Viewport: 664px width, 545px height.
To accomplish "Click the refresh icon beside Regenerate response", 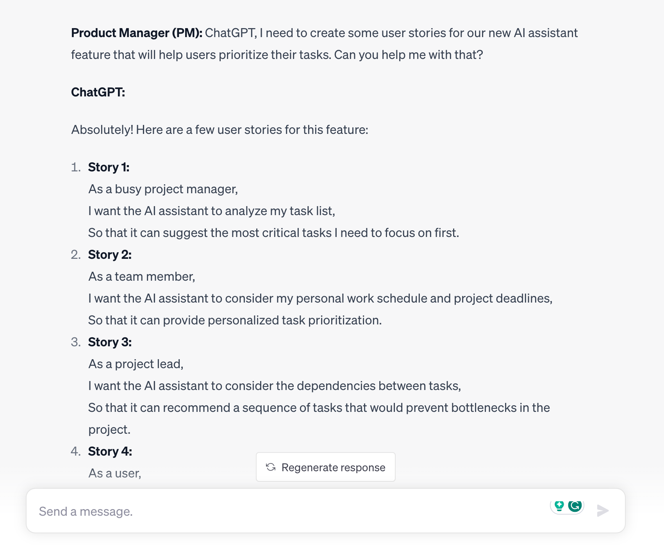I will tap(271, 467).
